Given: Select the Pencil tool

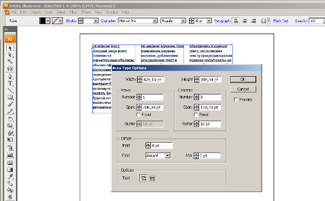Looking at the screenshot, I should 10,111.
